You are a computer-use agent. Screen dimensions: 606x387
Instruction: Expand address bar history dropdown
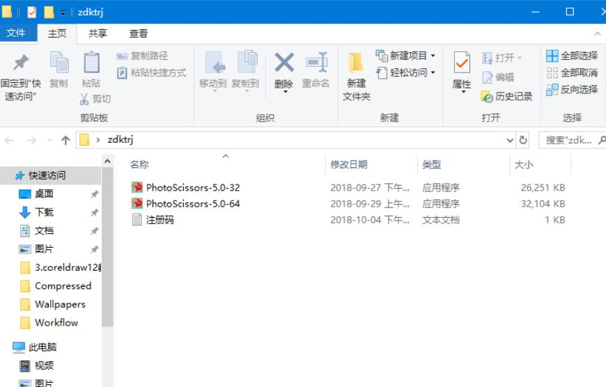510,140
